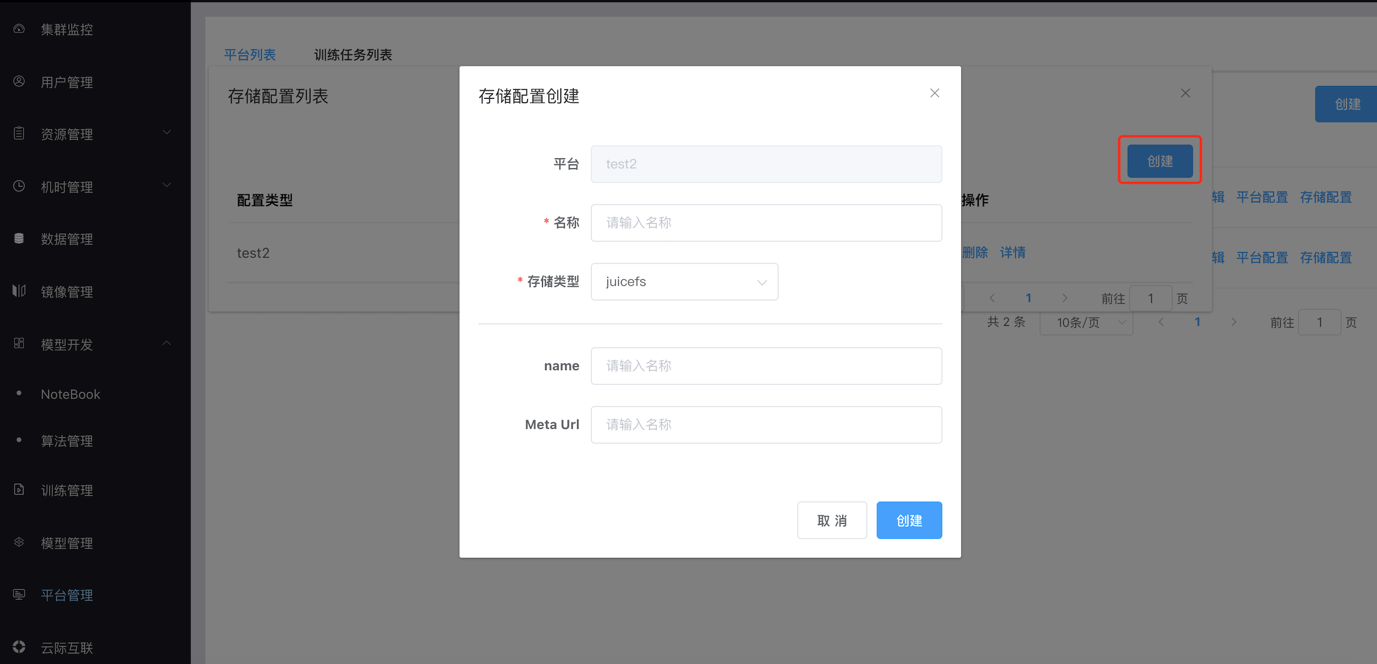Click page 1 in 存储配置列表 pagination
Viewport: 1377px width, 664px height.
1028,298
